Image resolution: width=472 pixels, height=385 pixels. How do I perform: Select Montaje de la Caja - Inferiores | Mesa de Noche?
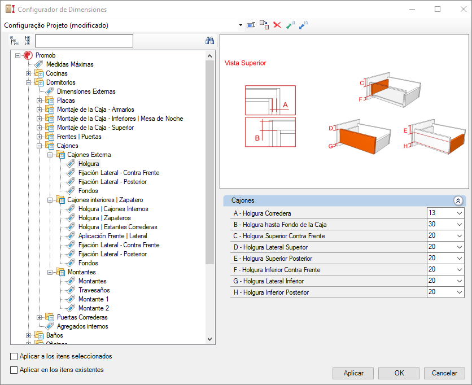click(x=120, y=119)
